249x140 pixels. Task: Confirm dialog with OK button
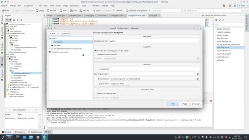[172, 104]
